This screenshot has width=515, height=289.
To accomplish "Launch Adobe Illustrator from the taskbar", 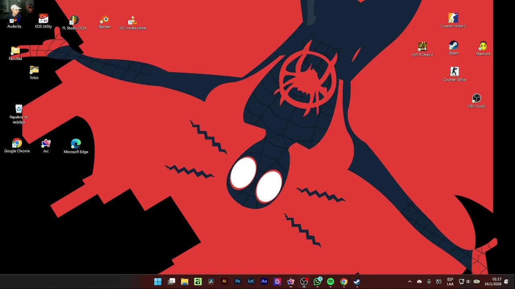I will tap(225, 282).
